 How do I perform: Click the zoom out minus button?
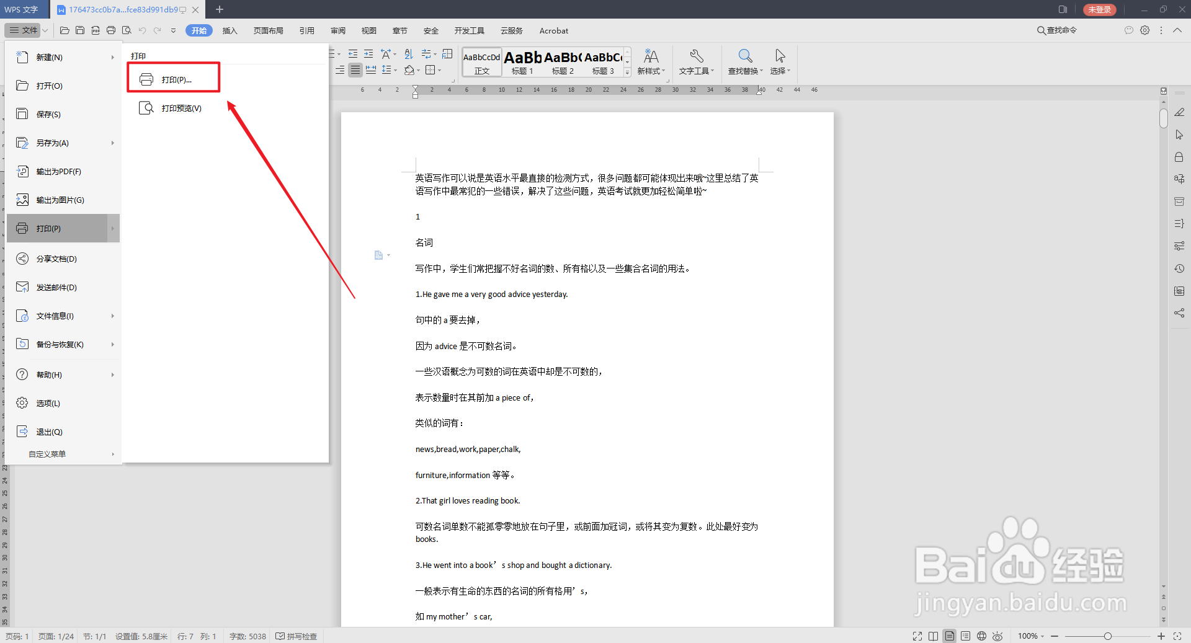click(1055, 636)
